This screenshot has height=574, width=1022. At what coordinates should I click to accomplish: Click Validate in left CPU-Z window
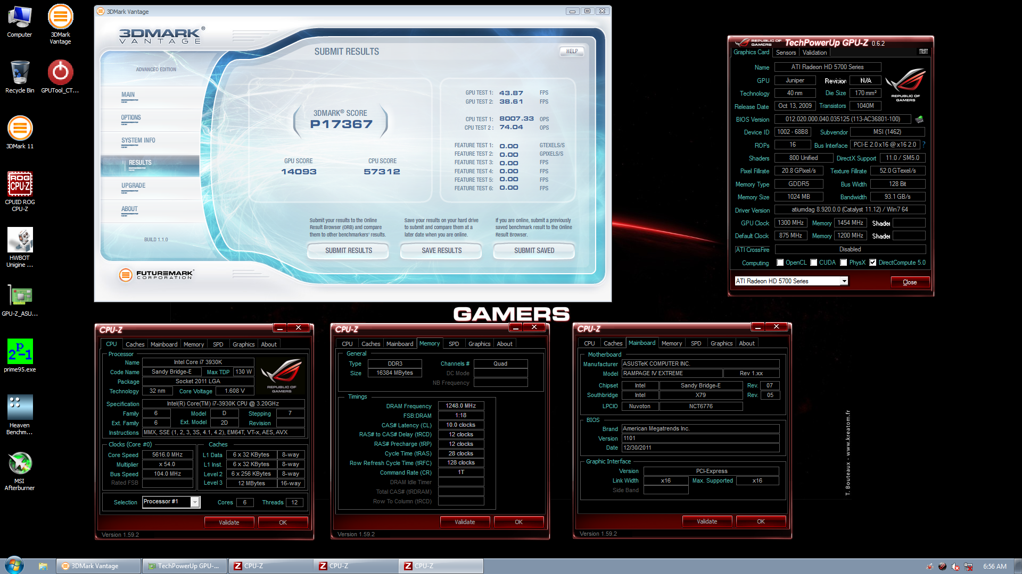pyautogui.click(x=229, y=522)
